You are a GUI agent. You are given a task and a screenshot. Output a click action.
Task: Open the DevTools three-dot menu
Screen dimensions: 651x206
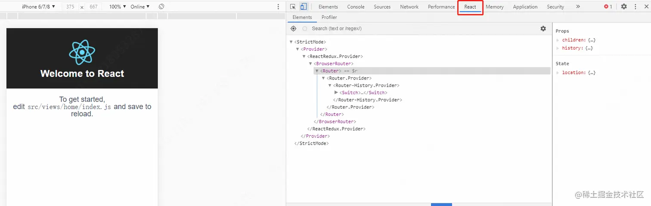pos(635,7)
